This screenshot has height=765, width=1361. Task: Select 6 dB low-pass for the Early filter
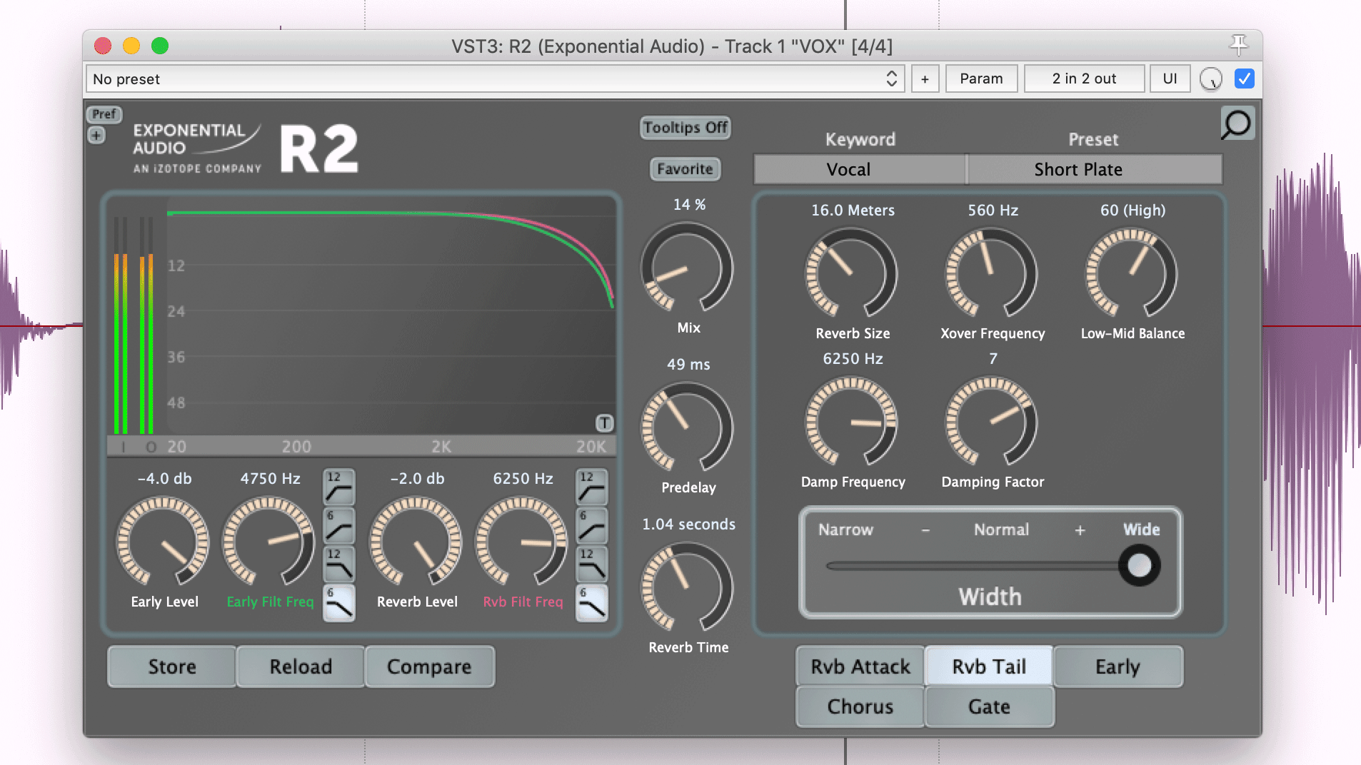339,602
